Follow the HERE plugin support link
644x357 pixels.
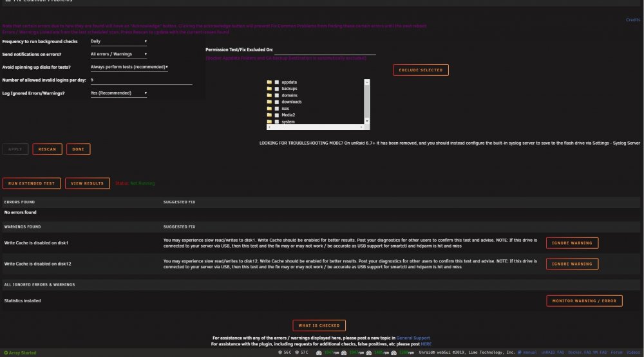[426, 344]
